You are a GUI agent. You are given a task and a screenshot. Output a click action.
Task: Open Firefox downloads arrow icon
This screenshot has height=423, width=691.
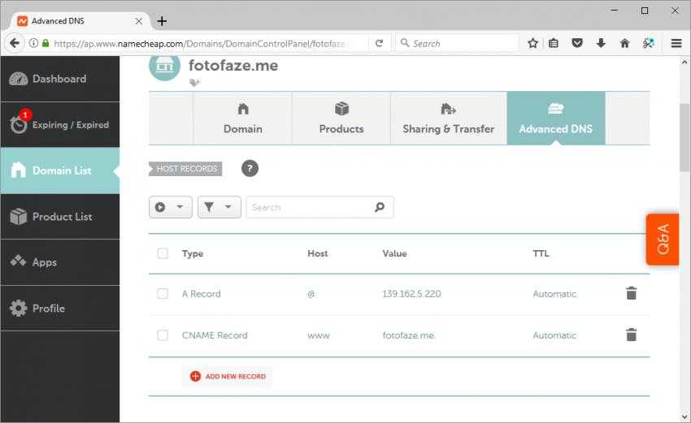pos(601,43)
